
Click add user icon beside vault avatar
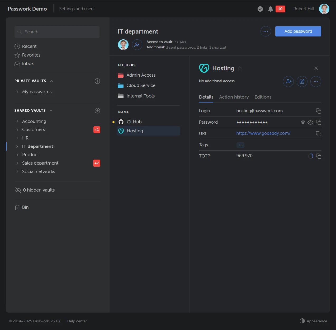tap(137, 45)
